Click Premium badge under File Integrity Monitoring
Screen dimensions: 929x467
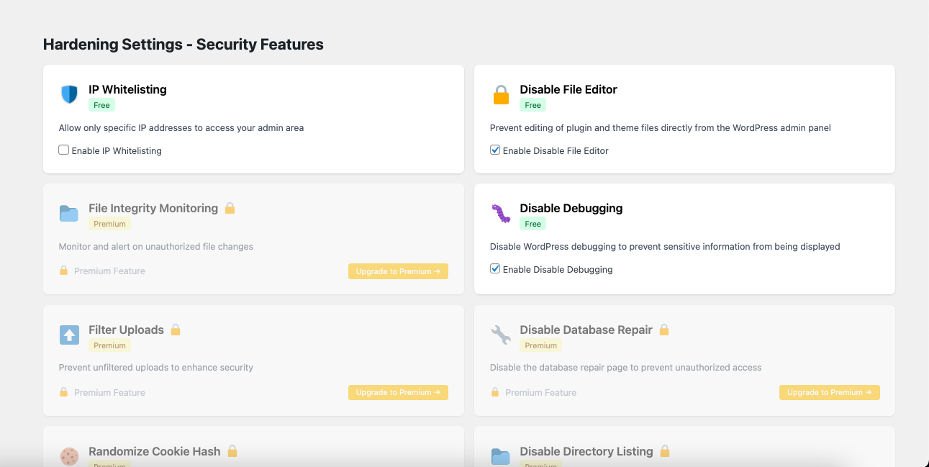tap(110, 224)
